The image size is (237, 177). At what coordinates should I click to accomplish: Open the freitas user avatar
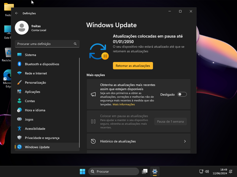(22, 28)
